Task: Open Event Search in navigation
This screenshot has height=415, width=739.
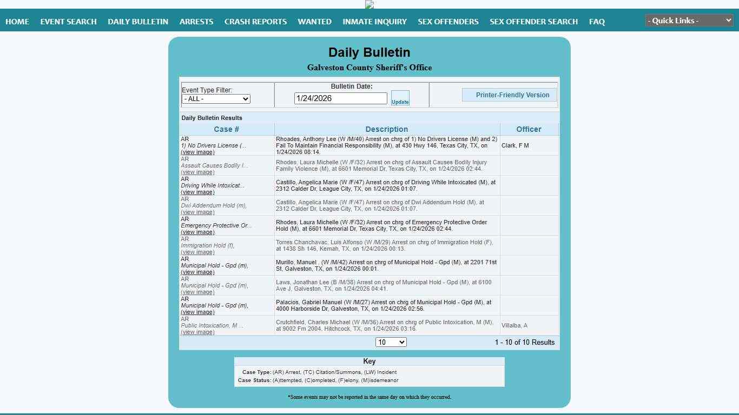Action: 68,22
